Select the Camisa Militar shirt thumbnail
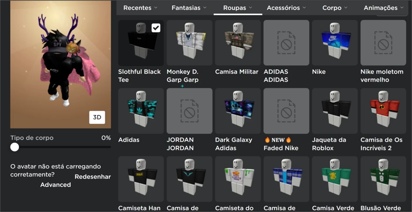The width and height of the screenshot is (412, 212). coord(238,43)
